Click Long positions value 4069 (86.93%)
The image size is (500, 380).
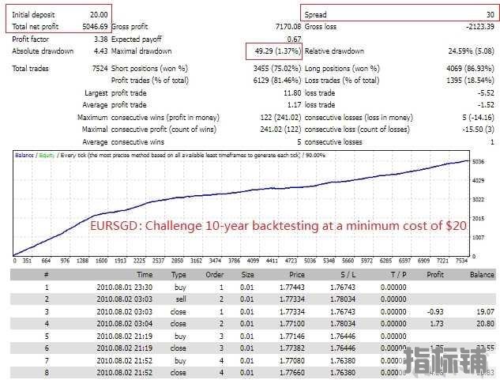(470, 69)
